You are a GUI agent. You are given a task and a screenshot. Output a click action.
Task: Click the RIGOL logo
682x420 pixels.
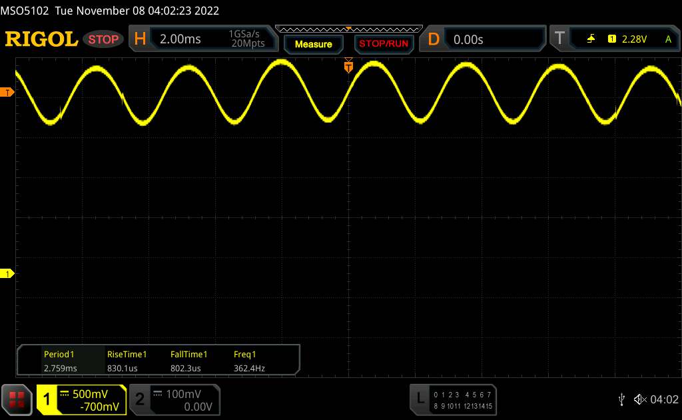[x=42, y=39]
